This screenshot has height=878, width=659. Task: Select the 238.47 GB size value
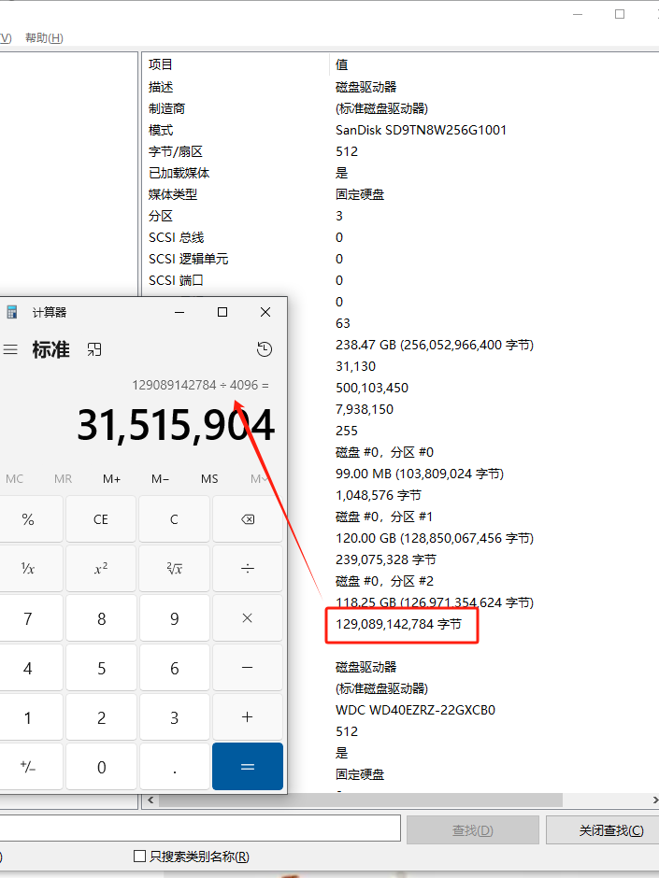point(435,345)
